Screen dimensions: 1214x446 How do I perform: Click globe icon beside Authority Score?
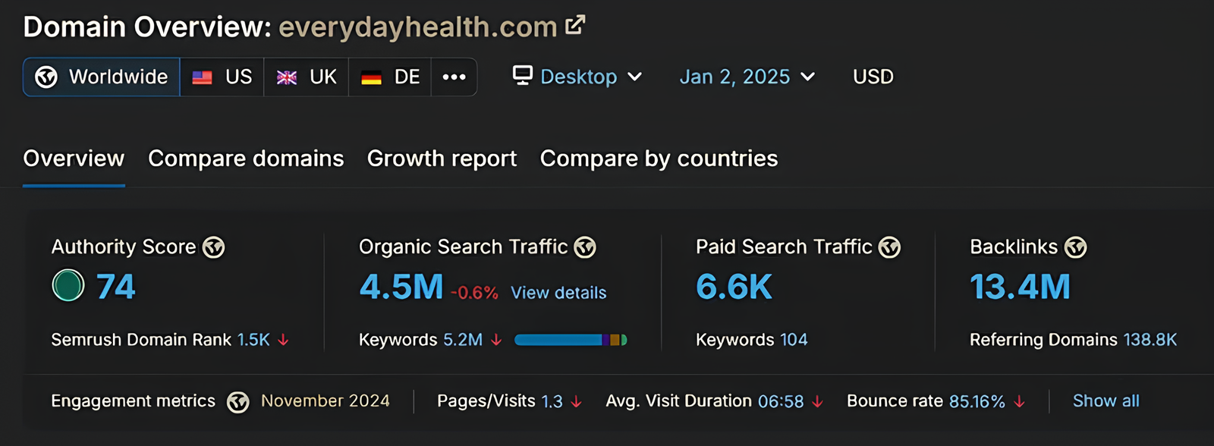214,247
